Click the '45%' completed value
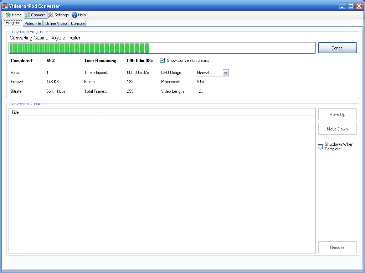Screen dimensions: 365x273 51,60
